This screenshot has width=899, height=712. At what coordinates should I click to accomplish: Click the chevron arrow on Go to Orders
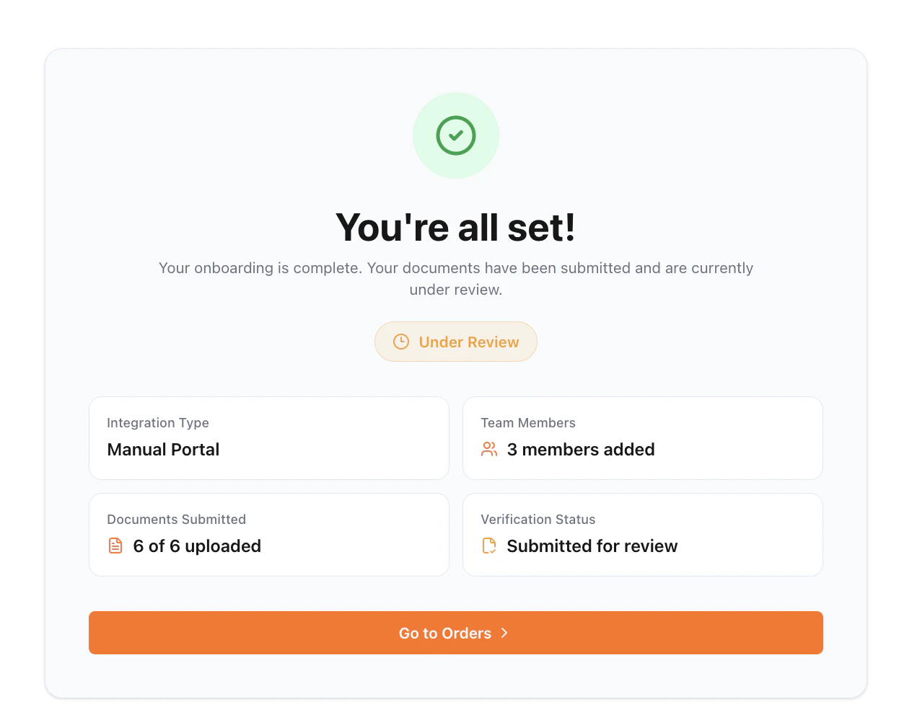click(x=504, y=633)
